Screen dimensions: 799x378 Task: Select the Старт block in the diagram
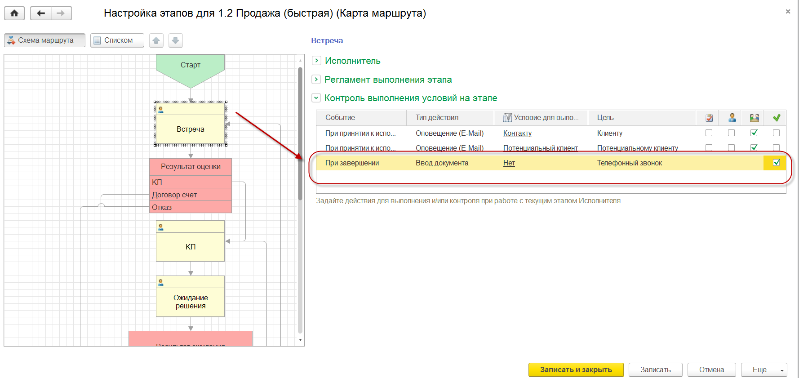(191, 71)
